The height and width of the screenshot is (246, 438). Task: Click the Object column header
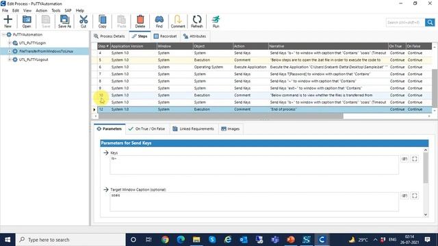point(213,46)
